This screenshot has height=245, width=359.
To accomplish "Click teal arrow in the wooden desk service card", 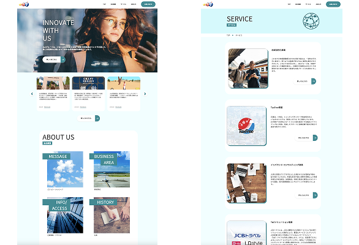I will pyautogui.click(x=316, y=195).
